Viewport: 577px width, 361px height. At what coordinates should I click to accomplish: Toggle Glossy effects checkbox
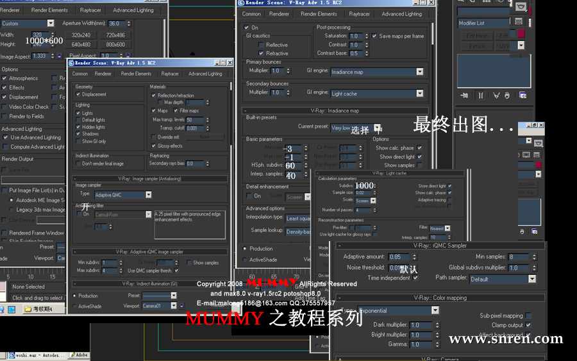coord(153,146)
